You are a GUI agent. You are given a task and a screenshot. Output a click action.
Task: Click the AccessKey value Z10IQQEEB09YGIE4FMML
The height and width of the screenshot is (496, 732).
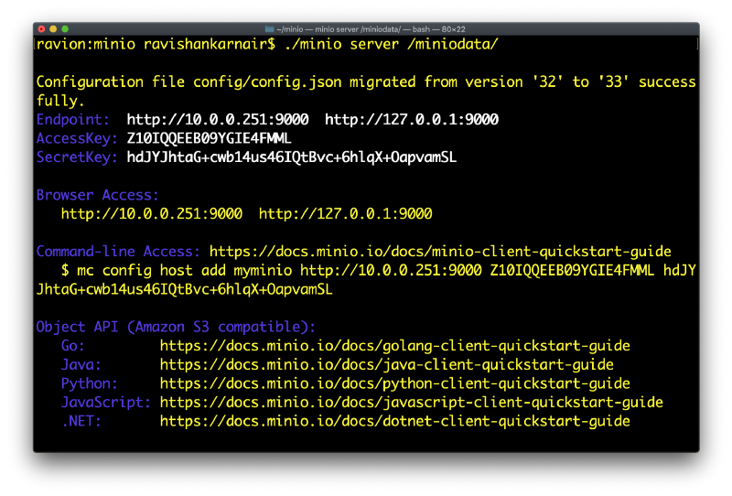(209, 138)
